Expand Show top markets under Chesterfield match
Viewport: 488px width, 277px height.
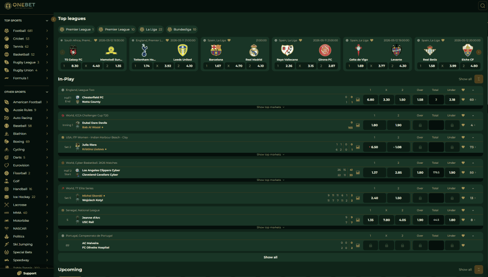(271, 107)
